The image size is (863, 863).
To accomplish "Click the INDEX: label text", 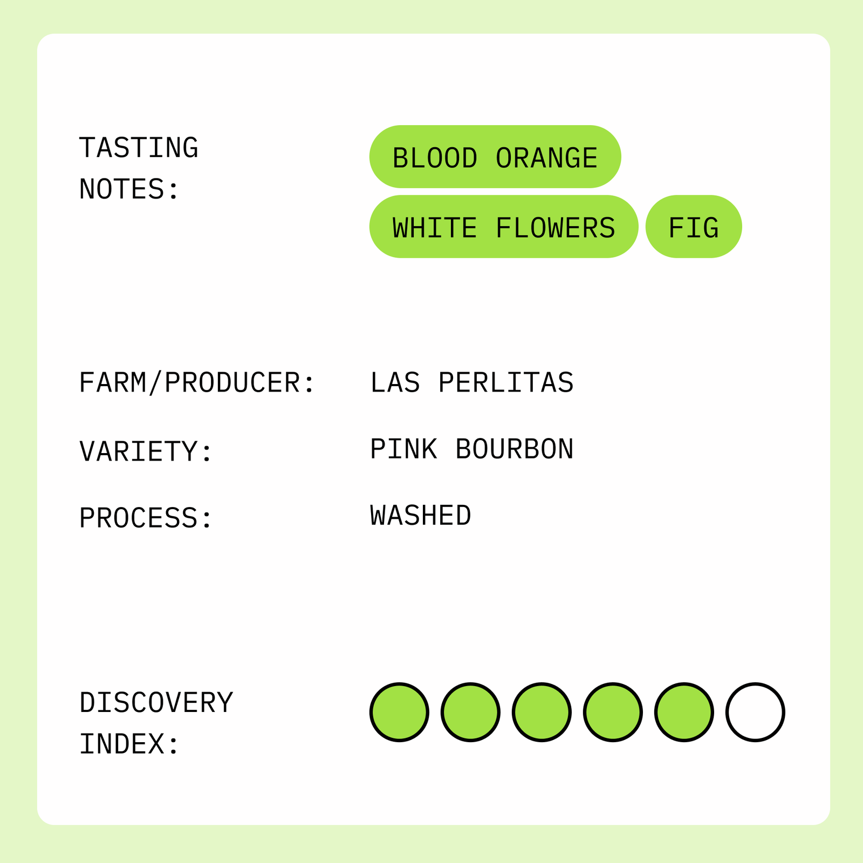I will click(x=129, y=744).
